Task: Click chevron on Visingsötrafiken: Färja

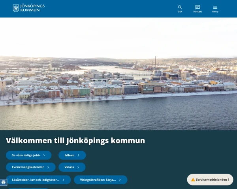Action: pos(120,180)
